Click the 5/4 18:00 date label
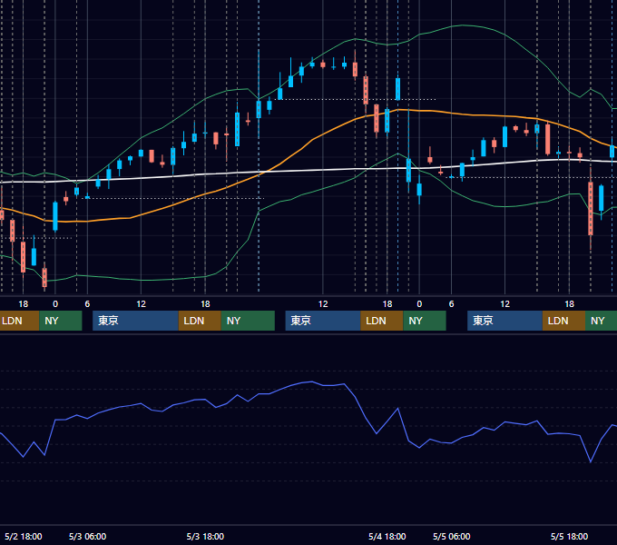This screenshot has height=545, width=617. 387,536
